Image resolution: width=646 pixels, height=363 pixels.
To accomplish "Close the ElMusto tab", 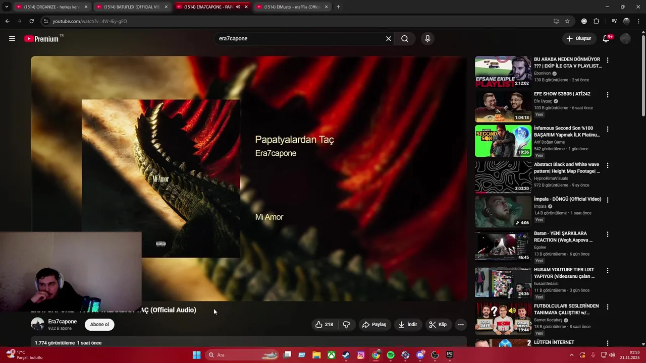I will [x=326, y=7].
